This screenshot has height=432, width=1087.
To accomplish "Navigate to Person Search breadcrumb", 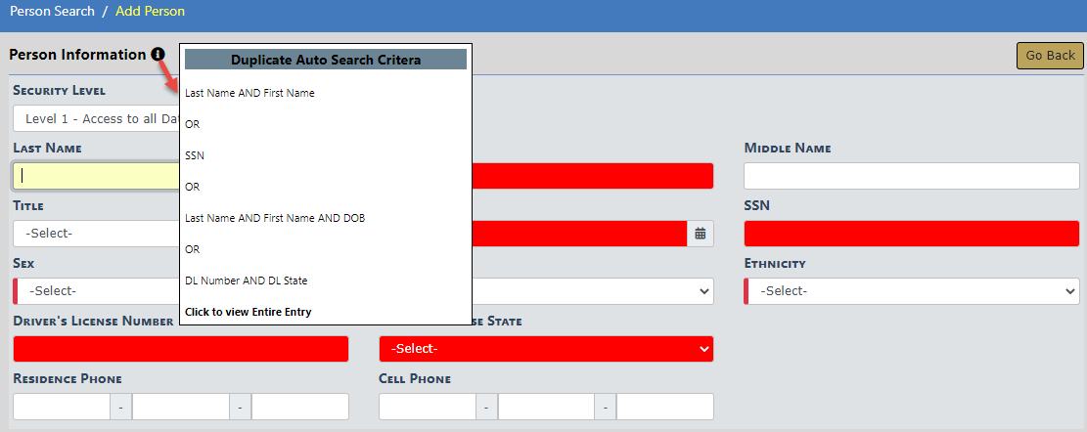I will (52, 12).
